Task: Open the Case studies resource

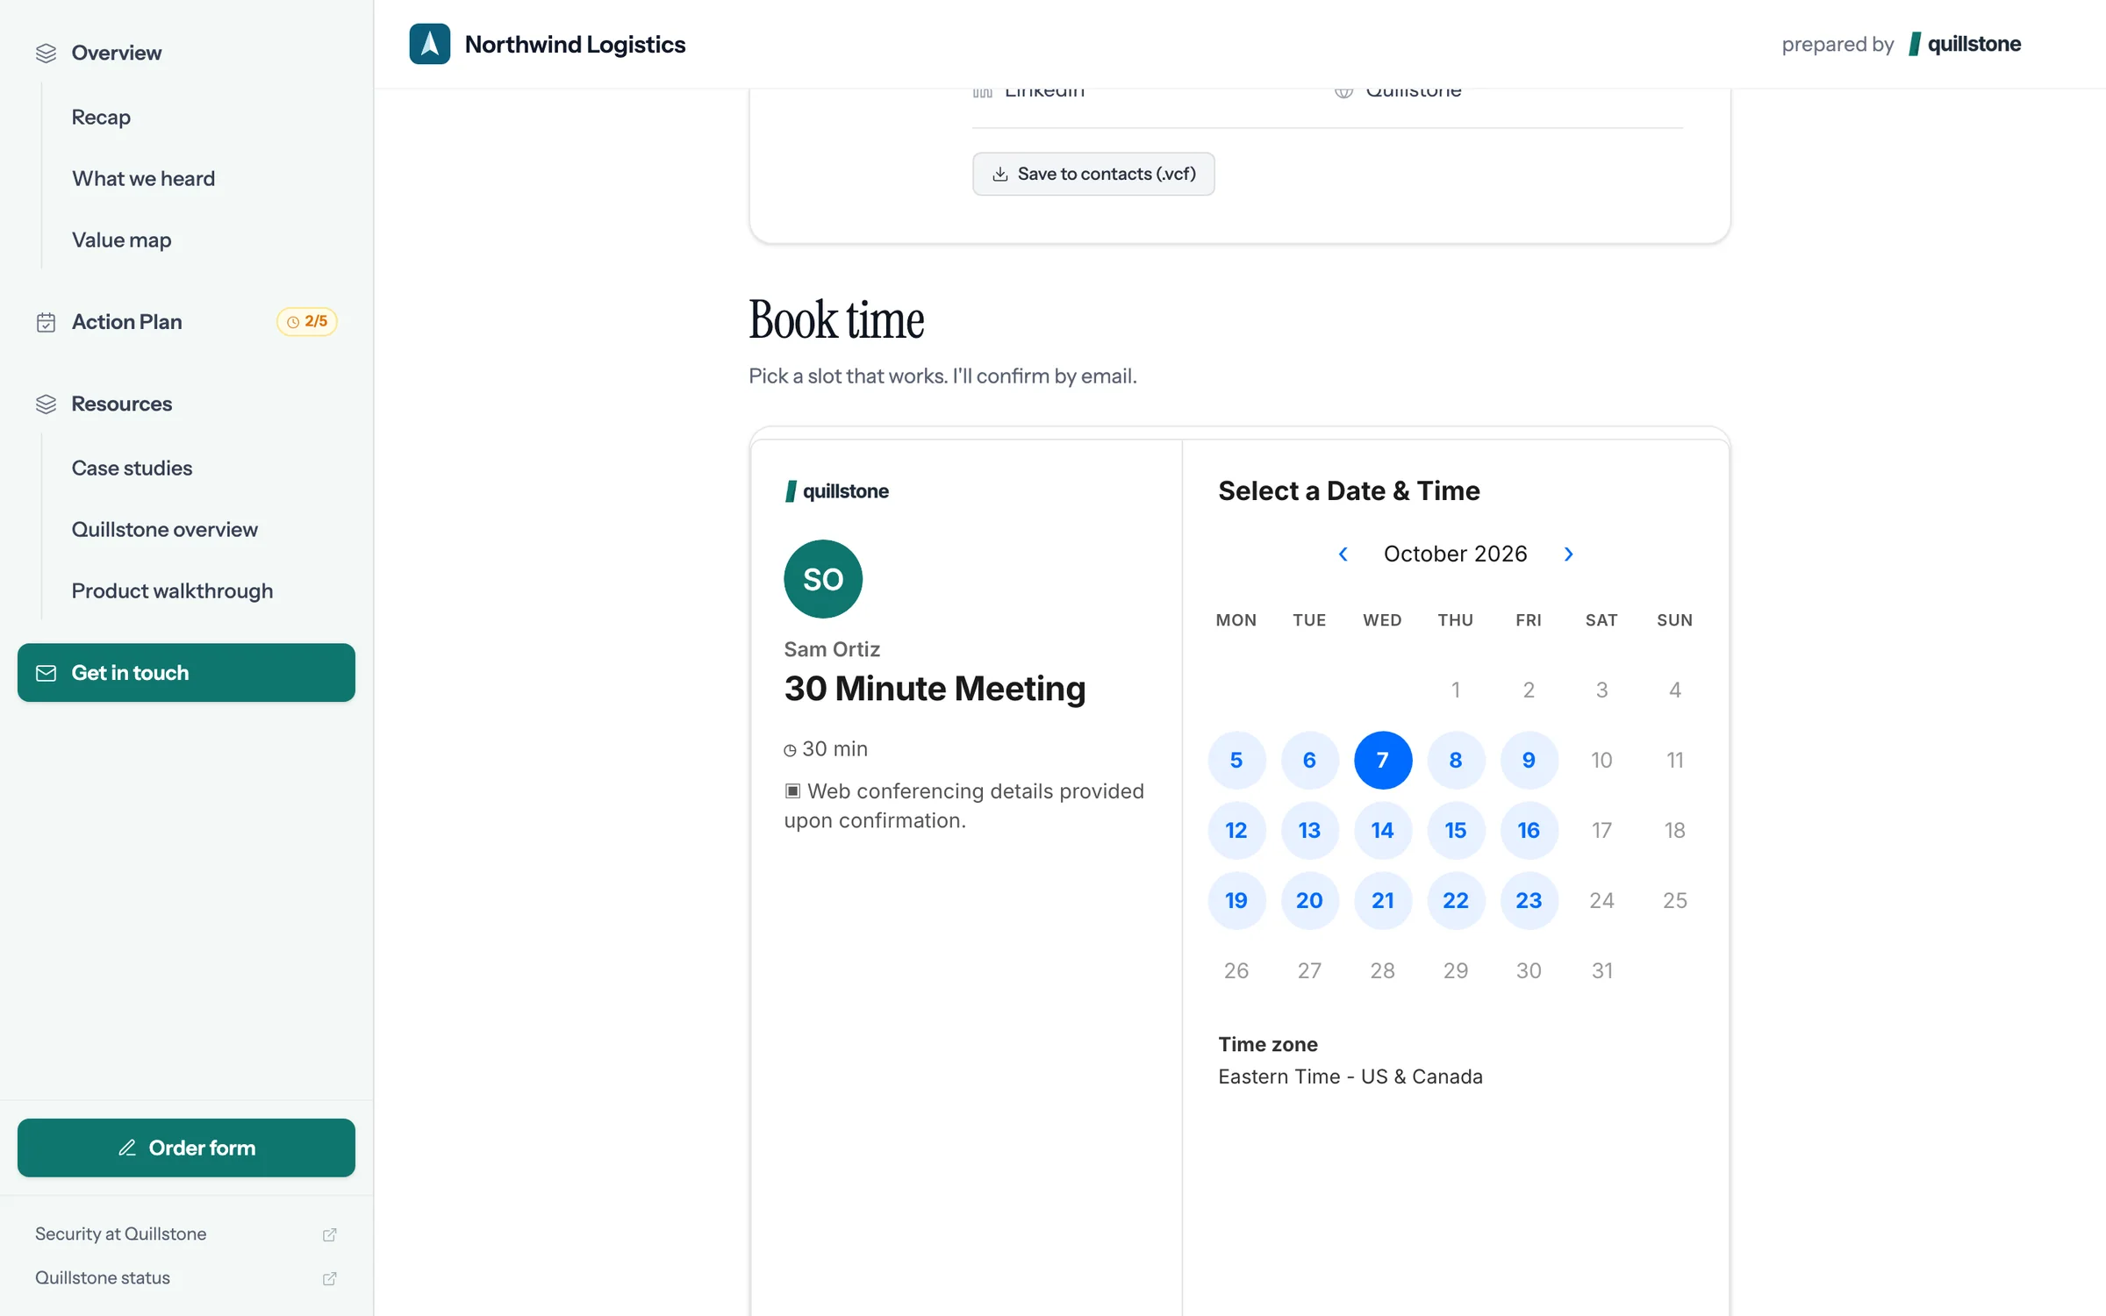Action: tap(132, 468)
